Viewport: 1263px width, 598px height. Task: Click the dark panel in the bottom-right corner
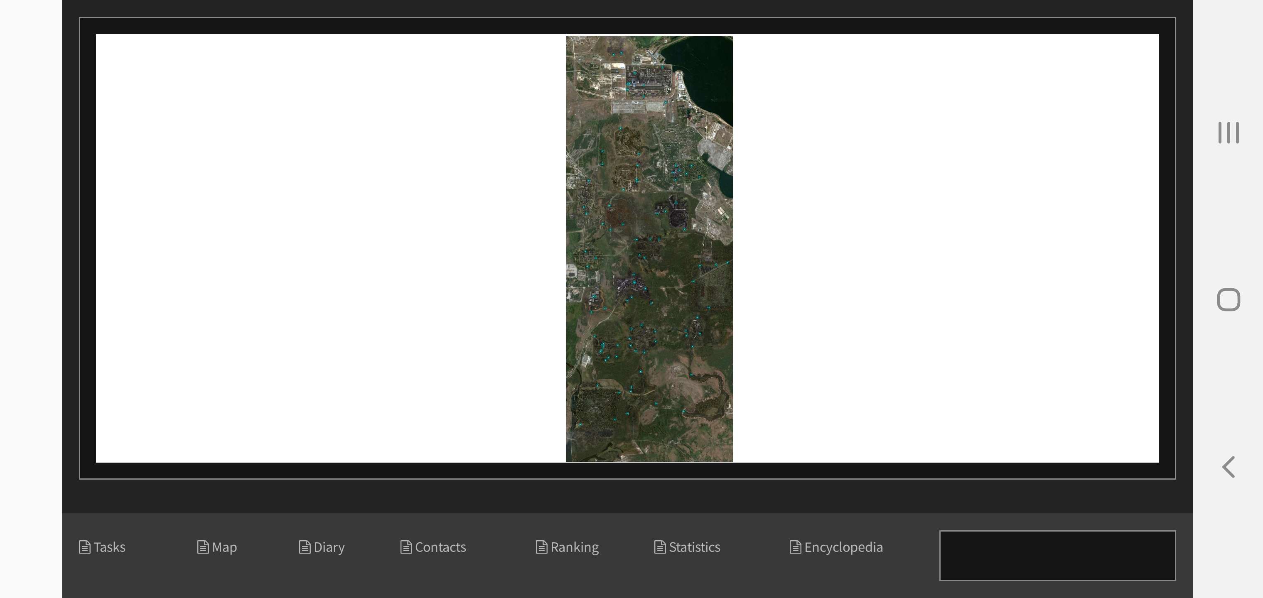pyautogui.click(x=1058, y=555)
